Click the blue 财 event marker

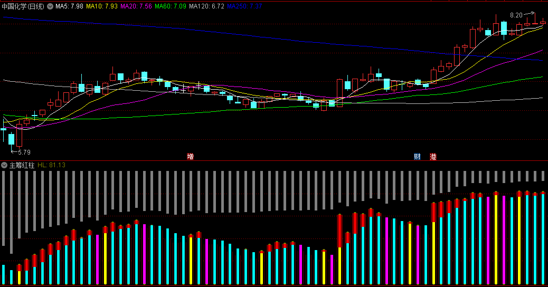coord(417,156)
